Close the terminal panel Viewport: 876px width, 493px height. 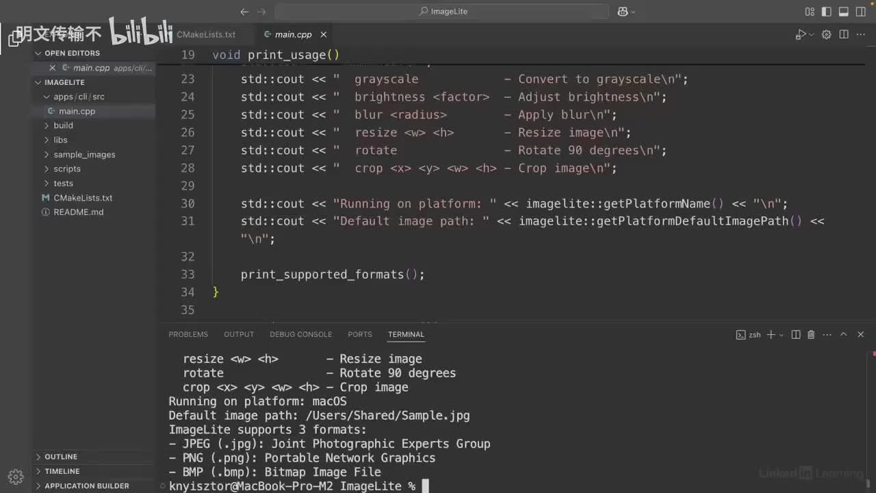tap(862, 334)
